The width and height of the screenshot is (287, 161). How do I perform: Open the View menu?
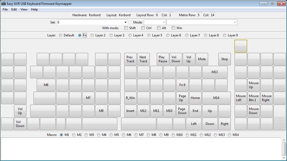[24, 9]
